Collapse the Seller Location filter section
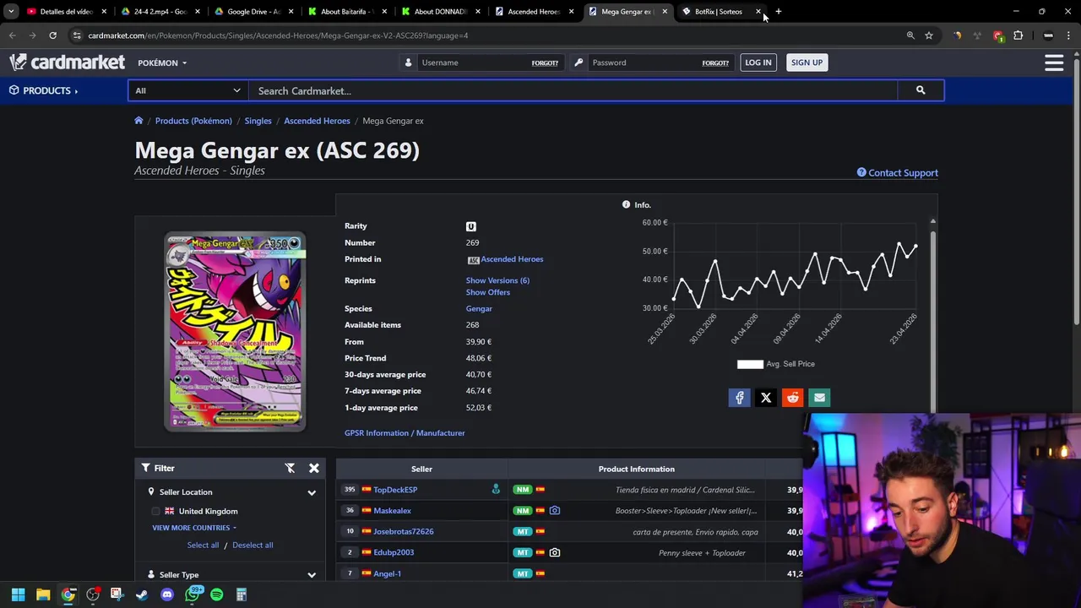 tap(312, 492)
